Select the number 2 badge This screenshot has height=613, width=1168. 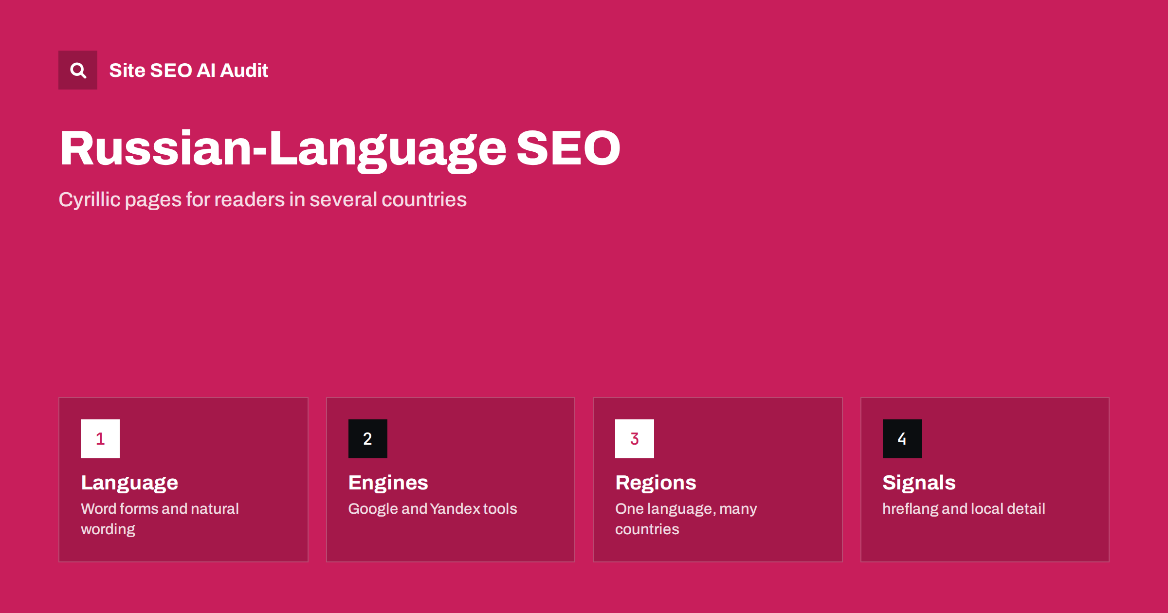368,439
